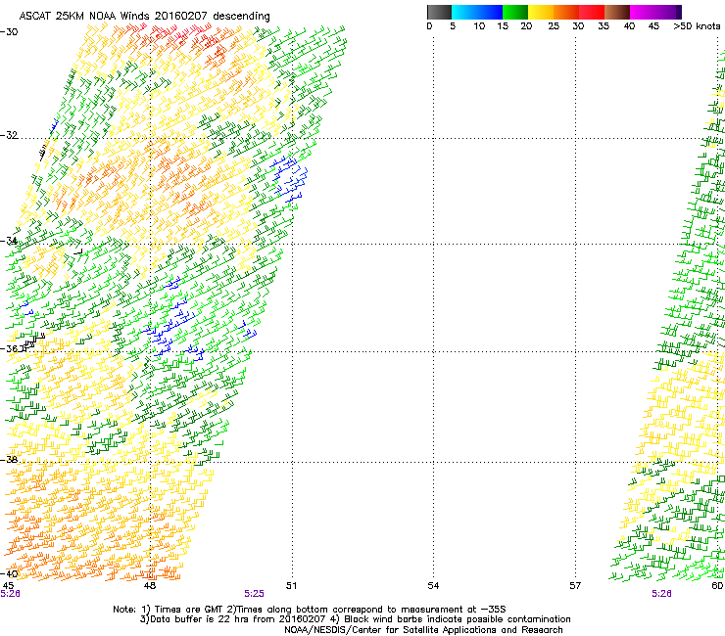725x636 pixels.
Task: Click the purple time label near longitude 60
Action: (x=661, y=594)
